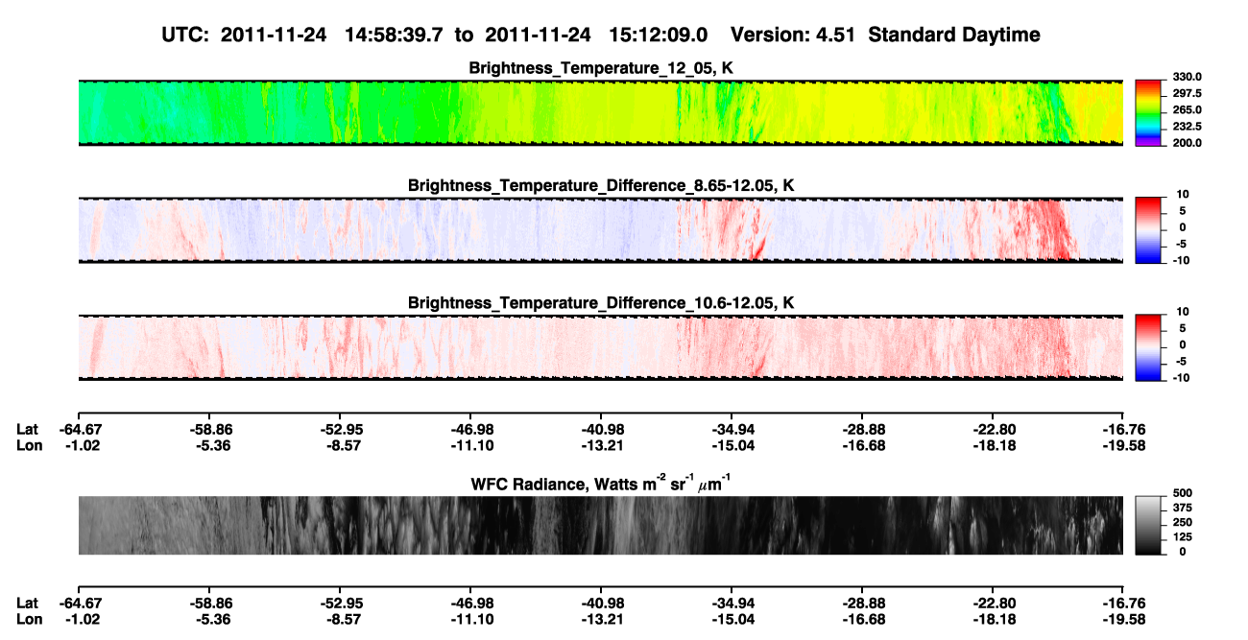Click longitude '-19.58' above the WFC Radiance title

click(1123, 444)
